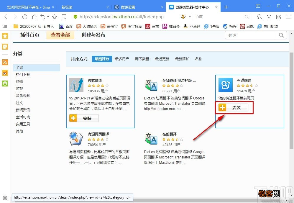Install the 微软翻译 extension
Image resolution: width=294 pixels, height=203 pixels.
[x=84, y=118]
